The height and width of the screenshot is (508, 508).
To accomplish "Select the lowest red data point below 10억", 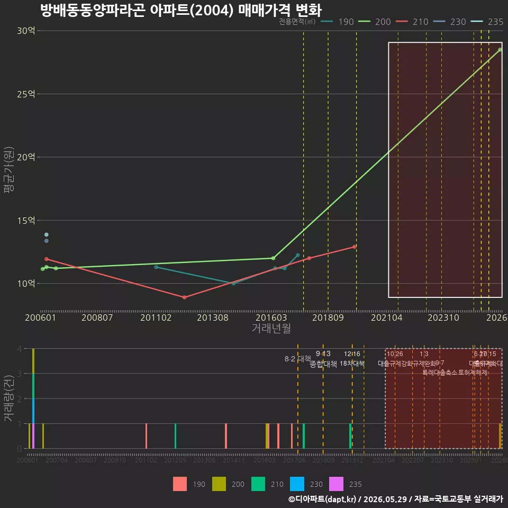I will pyautogui.click(x=184, y=297).
